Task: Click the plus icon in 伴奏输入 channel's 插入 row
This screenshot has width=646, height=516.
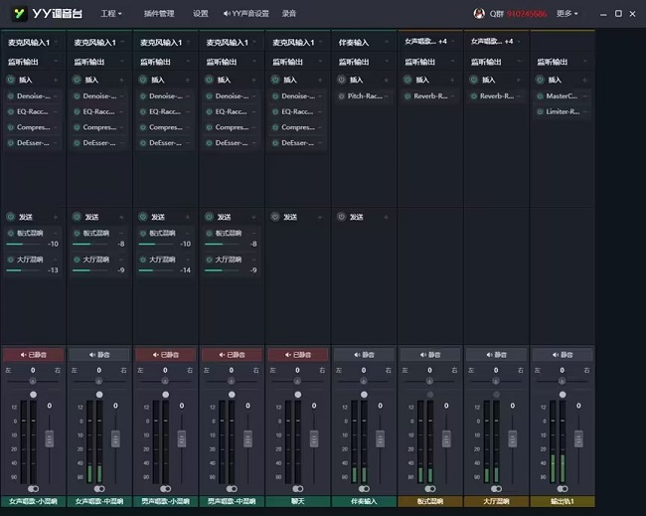Action: point(386,80)
